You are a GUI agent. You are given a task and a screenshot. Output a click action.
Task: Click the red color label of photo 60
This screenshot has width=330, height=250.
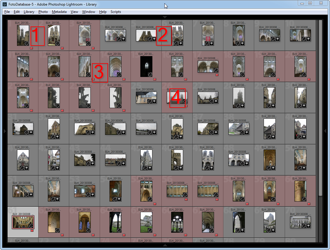309,204
